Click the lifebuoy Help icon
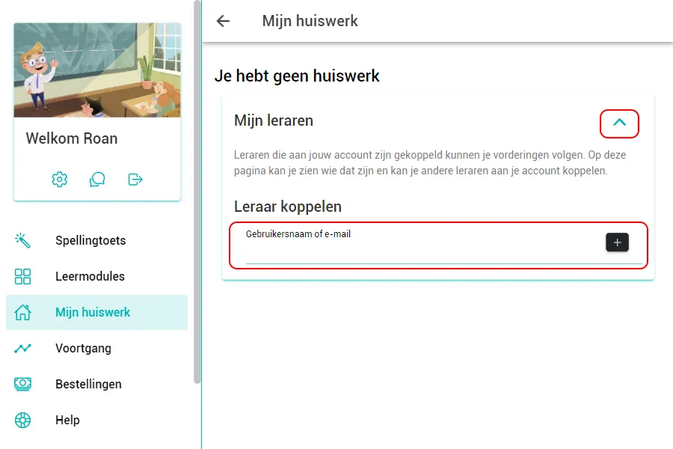The image size is (673, 449). 22,420
